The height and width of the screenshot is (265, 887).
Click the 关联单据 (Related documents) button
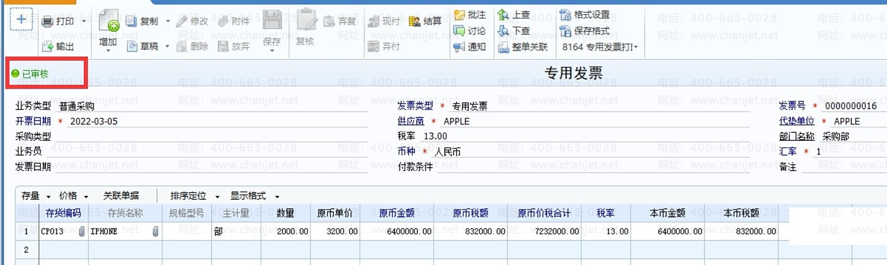pyautogui.click(x=121, y=196)
